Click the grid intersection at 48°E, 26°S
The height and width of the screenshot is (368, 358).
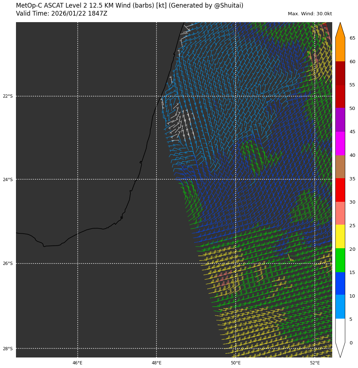point(156,263)
